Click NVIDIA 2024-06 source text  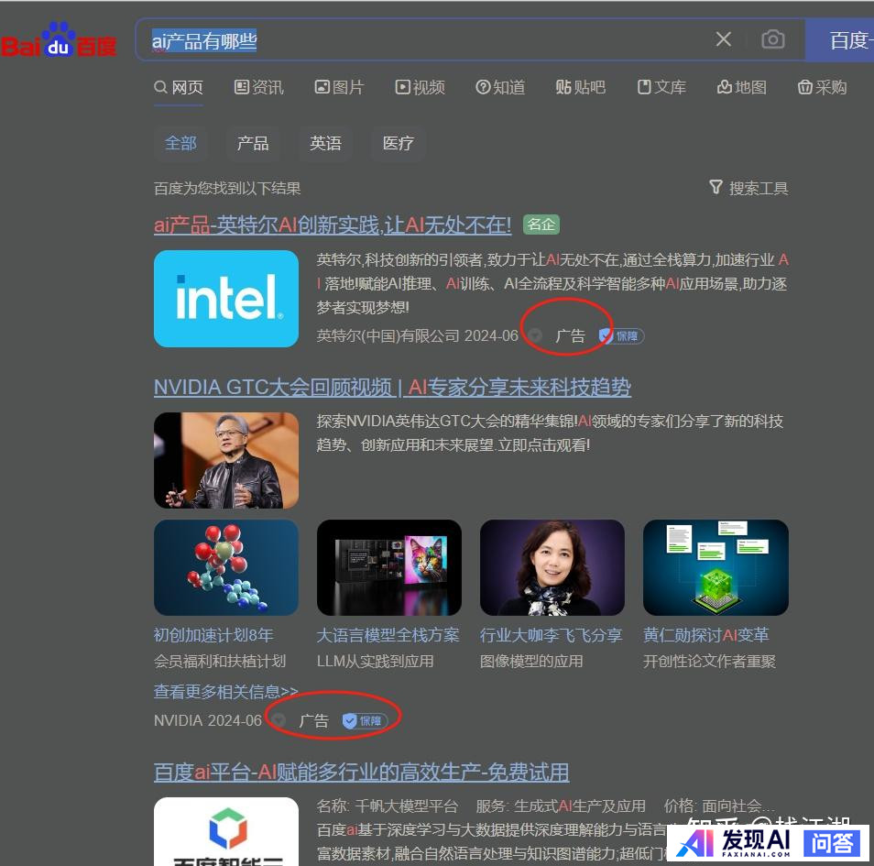208,720
